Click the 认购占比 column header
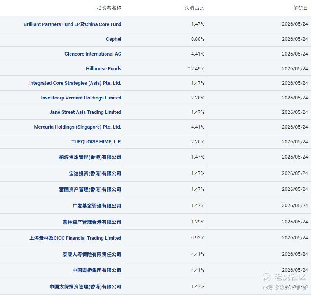 194,8
